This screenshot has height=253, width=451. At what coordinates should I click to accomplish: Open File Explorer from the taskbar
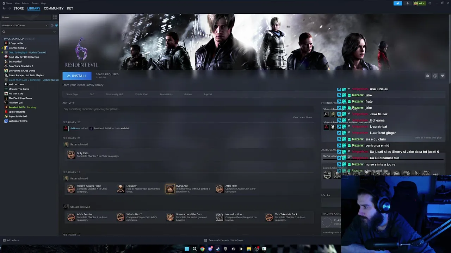tap(249, 249)
